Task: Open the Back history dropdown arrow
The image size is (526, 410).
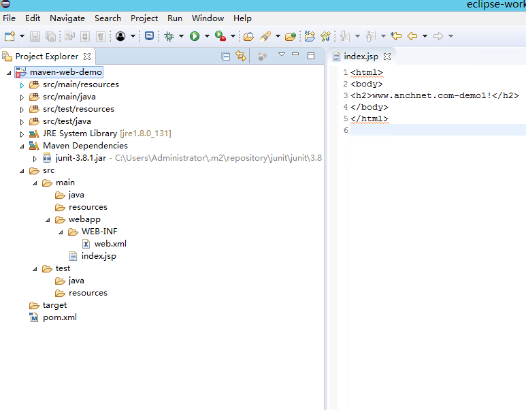Action: 425,36
